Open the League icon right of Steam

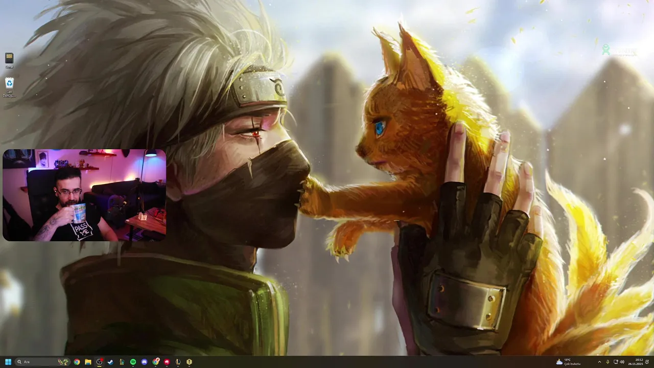(122, 362)
